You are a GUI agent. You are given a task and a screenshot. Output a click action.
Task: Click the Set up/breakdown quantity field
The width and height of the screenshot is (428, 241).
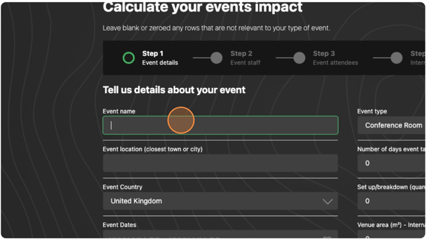(x=392, y=201)
